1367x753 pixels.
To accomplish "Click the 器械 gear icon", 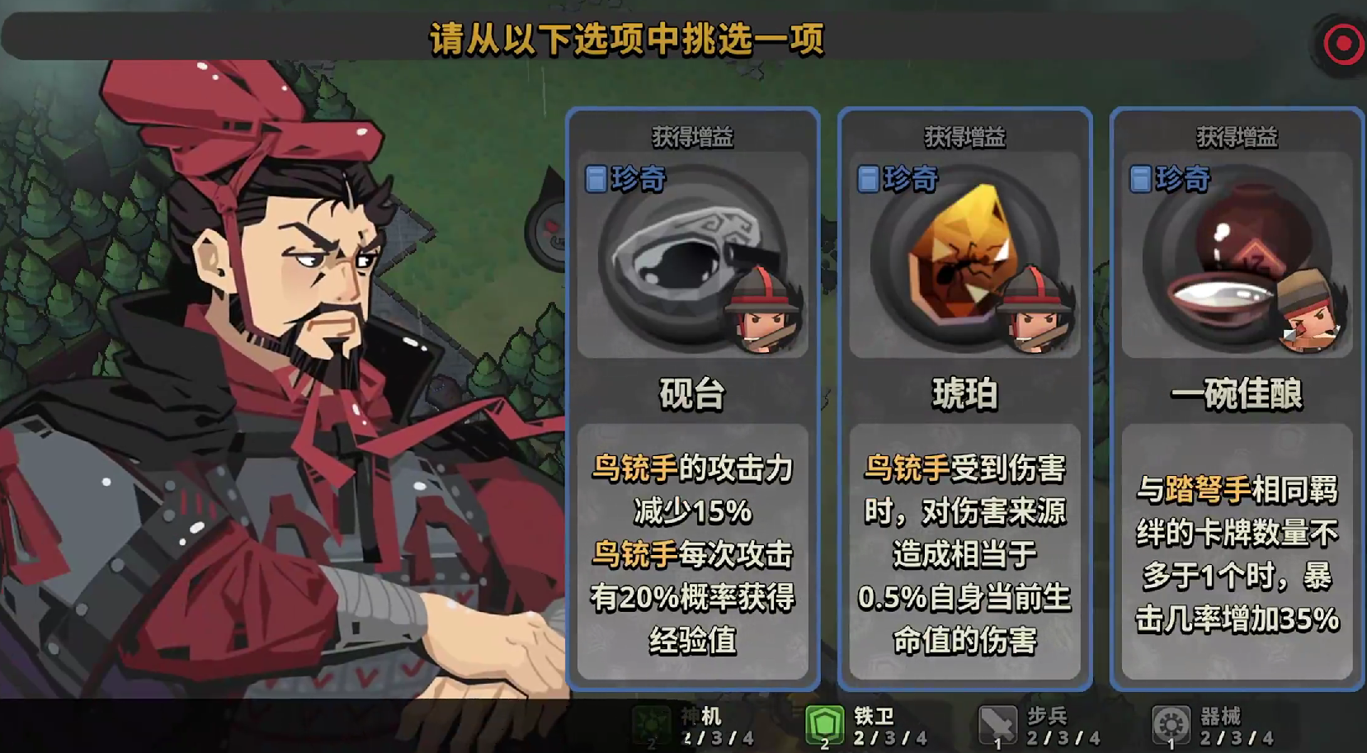I will tap(1171, 725).
